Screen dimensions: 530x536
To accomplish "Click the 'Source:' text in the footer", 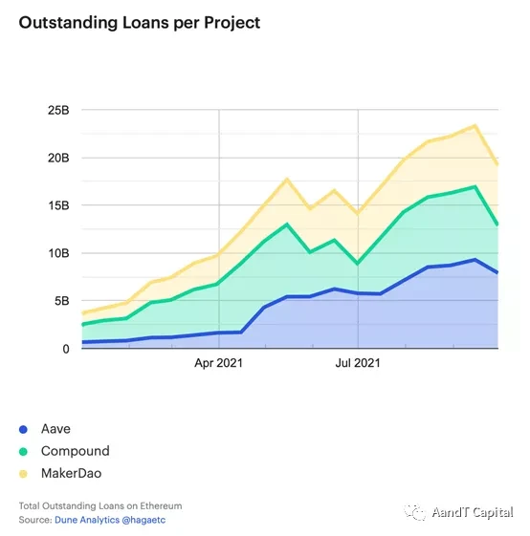I will pos(35,520).
